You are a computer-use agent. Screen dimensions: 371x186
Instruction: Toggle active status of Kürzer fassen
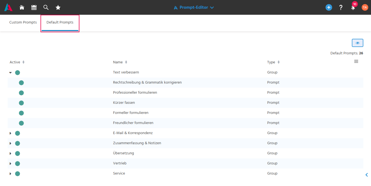[21, 103]
